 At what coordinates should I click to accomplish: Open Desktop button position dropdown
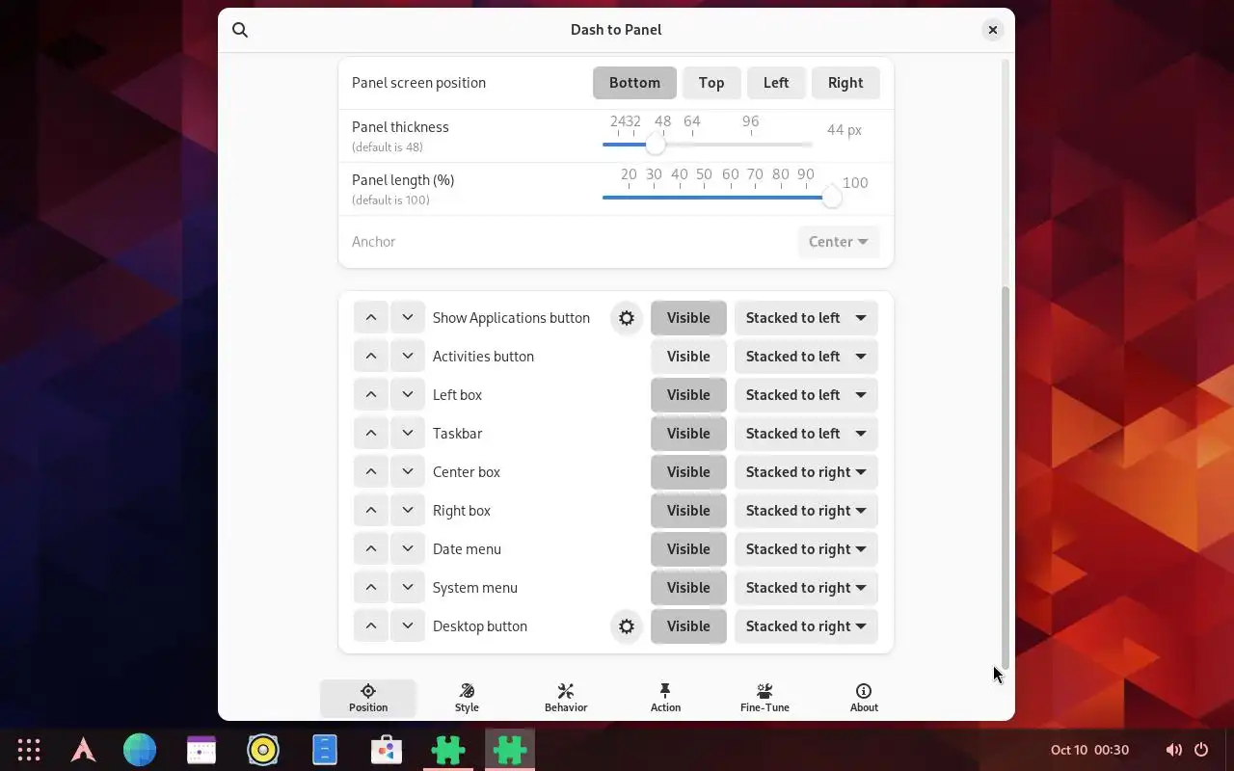coord(806,626)
